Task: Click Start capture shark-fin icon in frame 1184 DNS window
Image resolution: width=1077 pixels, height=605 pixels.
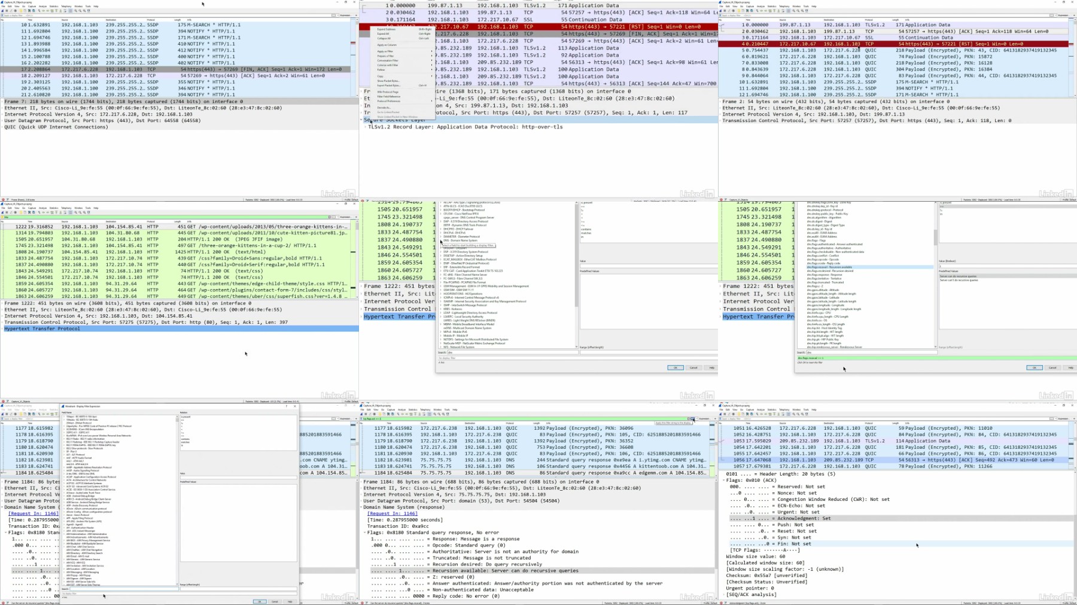Action: [361, 414]
